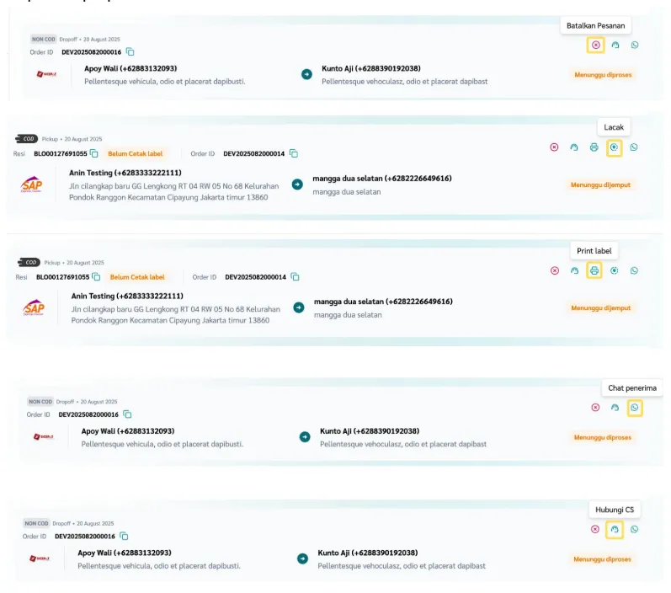Click the highlighted headset icon under Hubungi CS

point(615,529)
